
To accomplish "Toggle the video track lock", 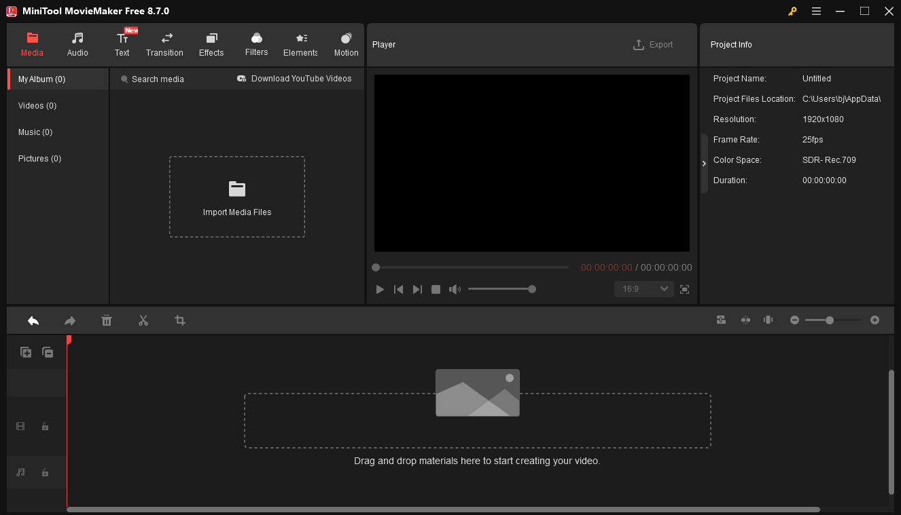I will 45,426.
